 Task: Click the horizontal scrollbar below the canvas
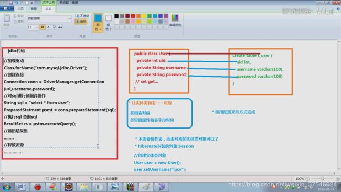(168, 173)
